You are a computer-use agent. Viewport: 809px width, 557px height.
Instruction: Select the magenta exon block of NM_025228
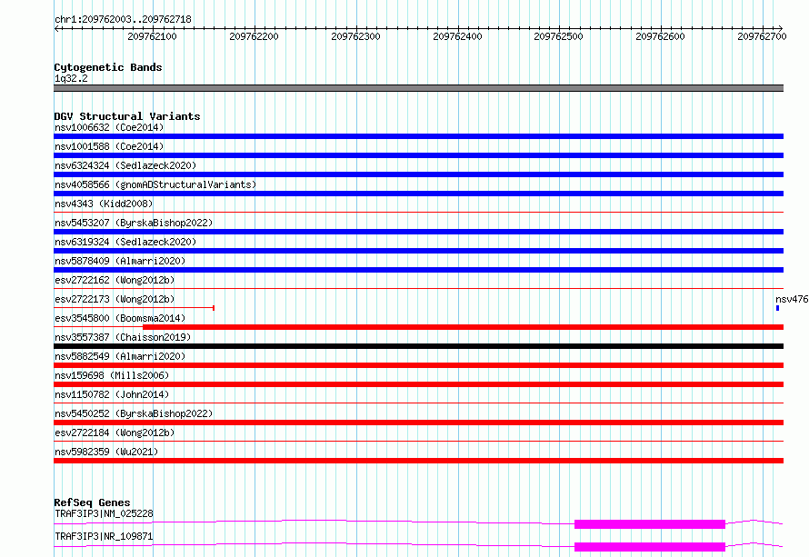click(x=650, y=524)
